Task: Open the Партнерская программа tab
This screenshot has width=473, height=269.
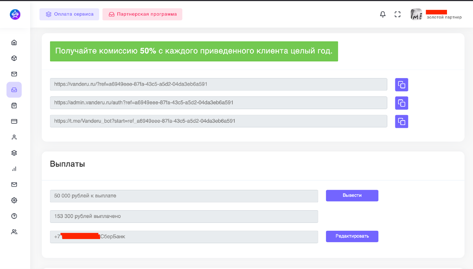Action: coord(142,14)
